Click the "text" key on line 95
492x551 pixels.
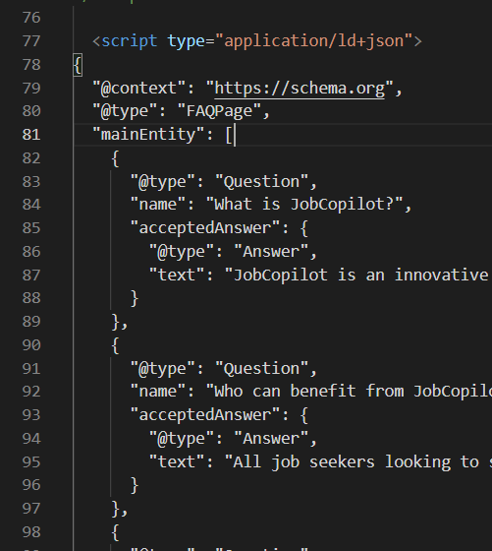click(x=177, y=461)
